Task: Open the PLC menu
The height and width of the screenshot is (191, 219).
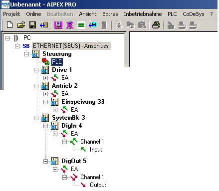Action: point(172,14)
